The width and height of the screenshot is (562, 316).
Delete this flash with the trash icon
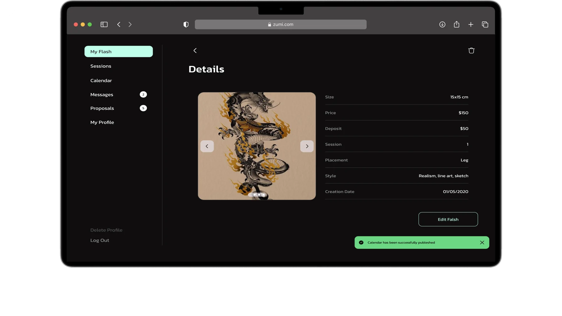pyautogui.click(x=471, y=51)
